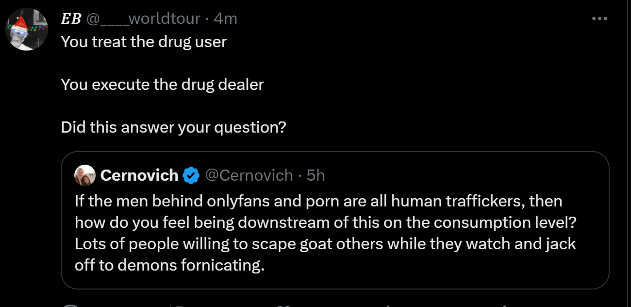Image resolution: width=631 pixels, height=307 pixels.
Task: Open the Cernovich display name in quoted post
Action: pyautogui.click(x=139, y=175)
